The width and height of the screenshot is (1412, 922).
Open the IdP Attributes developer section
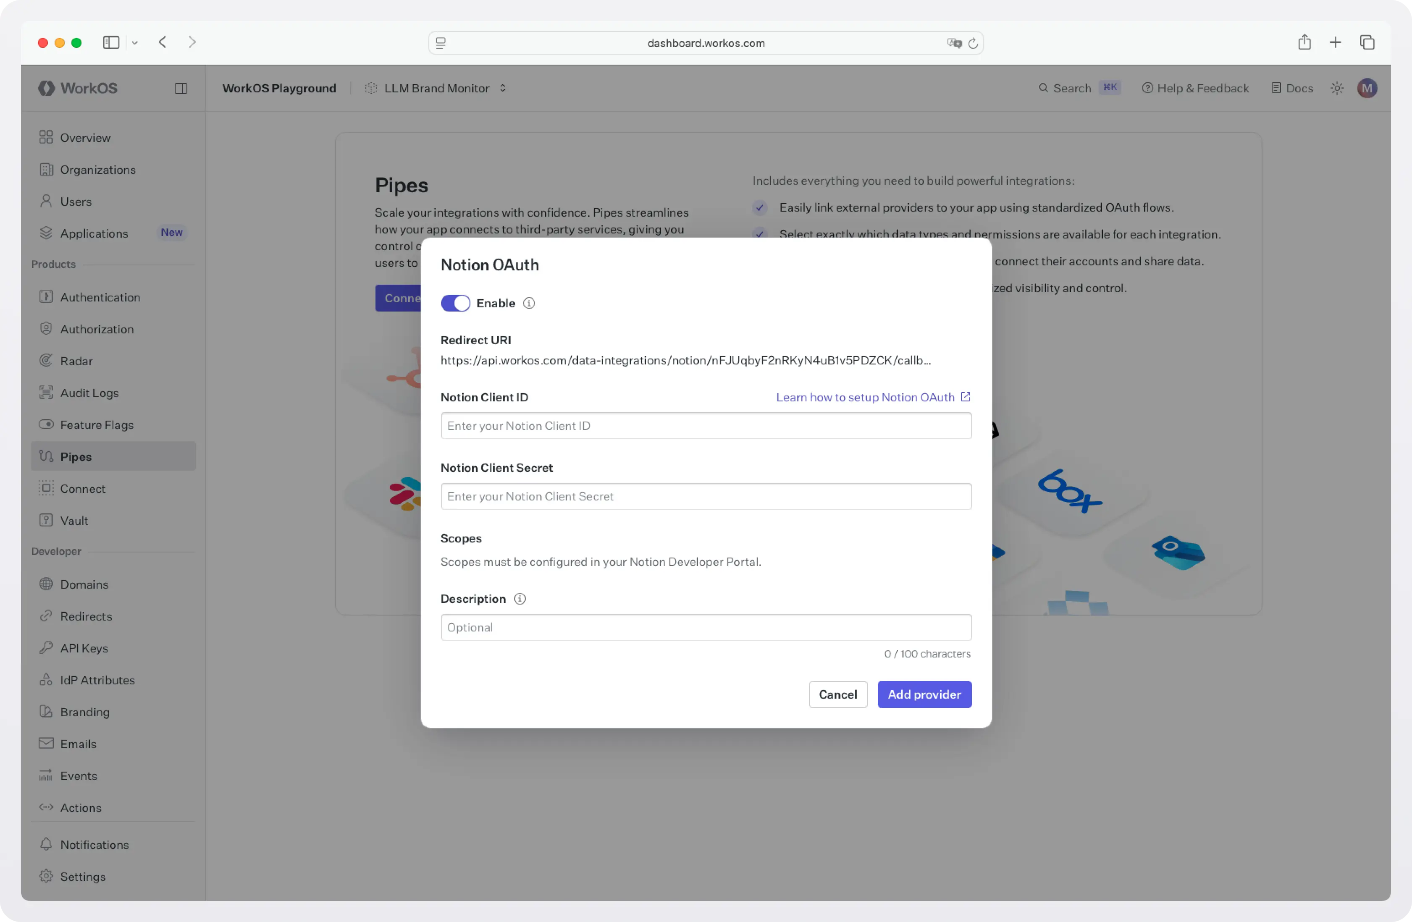pos(97,680)
